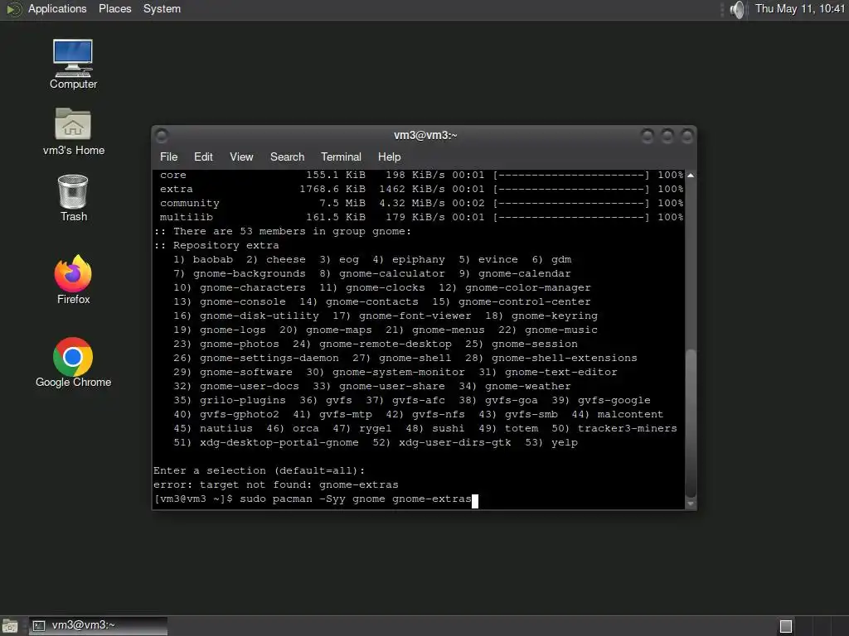
Task: Click 'gnome-shell-extensions' package name
Action: (564, 358)
